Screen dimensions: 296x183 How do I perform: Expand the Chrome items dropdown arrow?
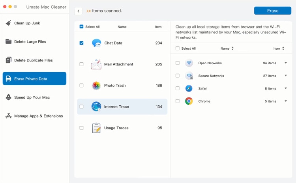(x=286, y=101)
